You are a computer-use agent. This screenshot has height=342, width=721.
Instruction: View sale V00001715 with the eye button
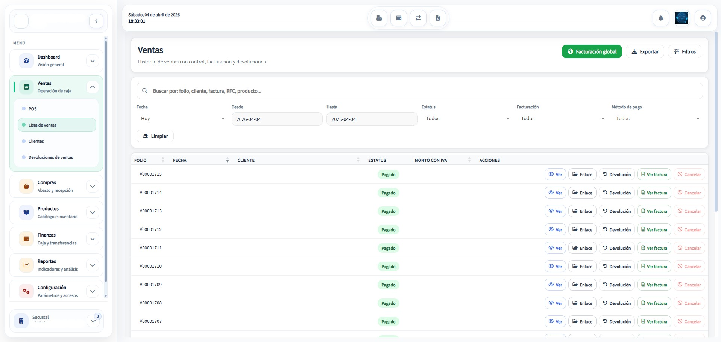555,175
